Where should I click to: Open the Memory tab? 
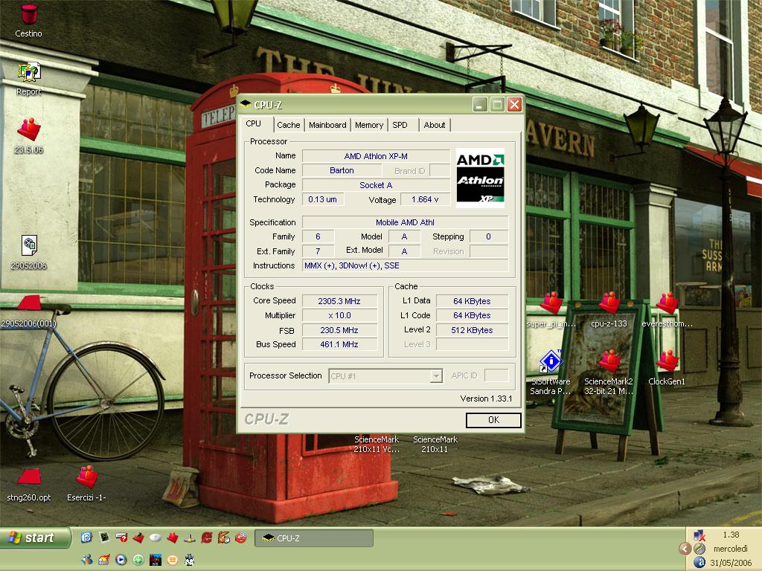(369, 125)
